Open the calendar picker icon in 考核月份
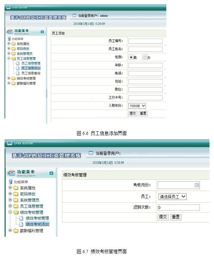 [x=197, y=185]
